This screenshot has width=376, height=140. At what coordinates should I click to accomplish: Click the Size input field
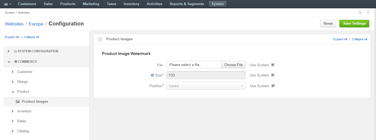coord(206,75)
